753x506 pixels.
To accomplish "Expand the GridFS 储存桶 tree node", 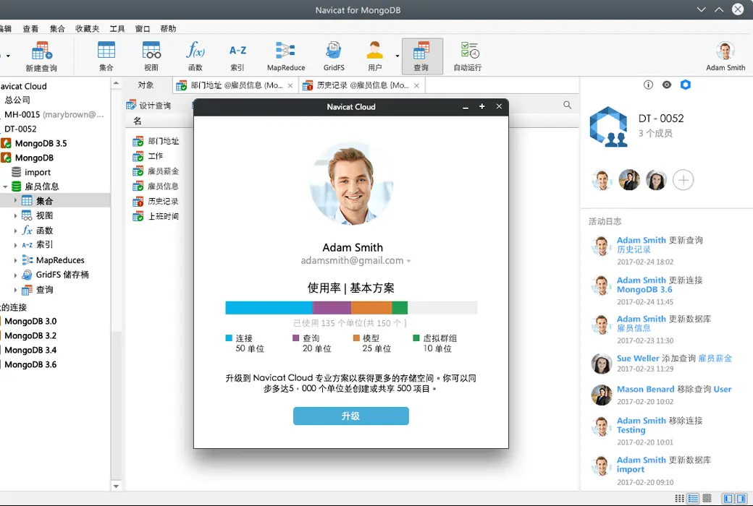I will click(15, 275).
